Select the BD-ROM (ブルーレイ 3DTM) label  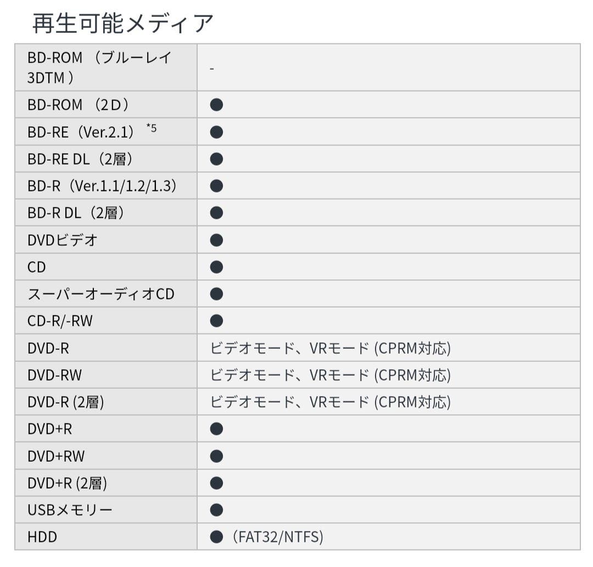click(100, 67)
